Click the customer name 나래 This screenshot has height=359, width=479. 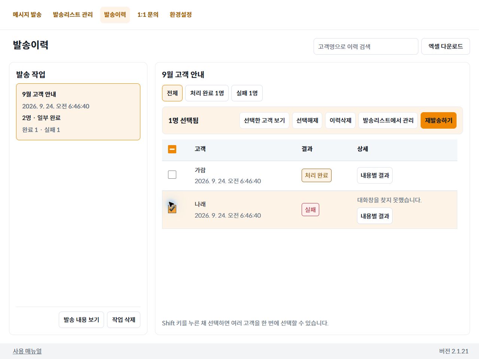click(x=200, y=204)
